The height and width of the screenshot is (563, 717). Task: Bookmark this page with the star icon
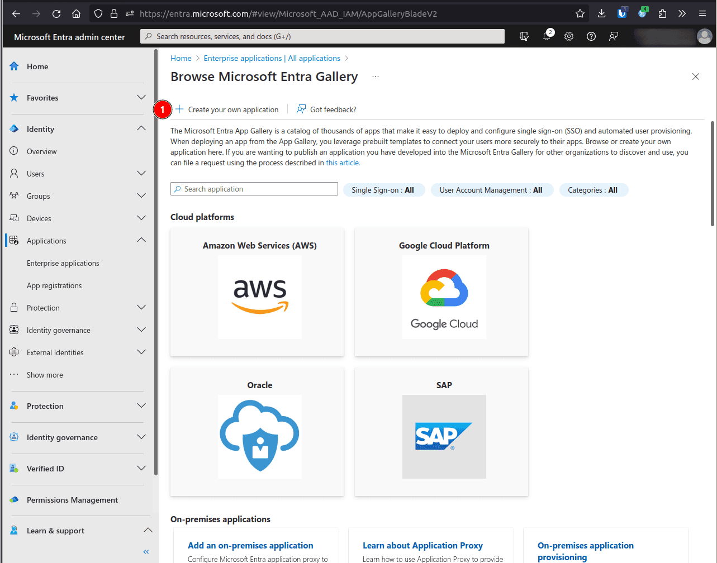click(x=580, y=13)
